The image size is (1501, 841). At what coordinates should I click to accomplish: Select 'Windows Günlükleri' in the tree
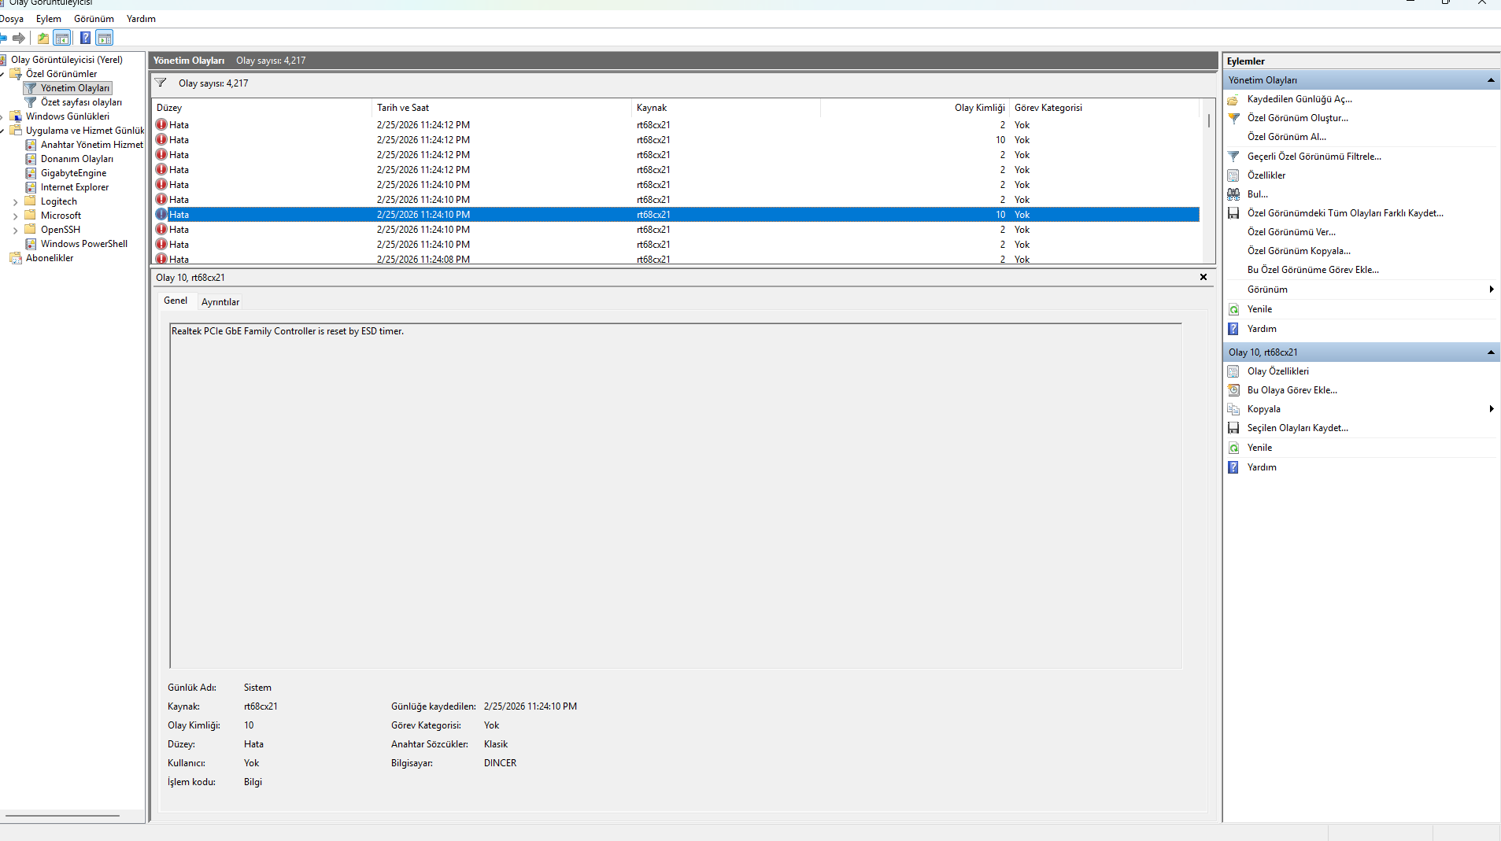click(x=67, y=116)
